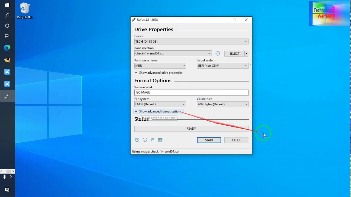
Task: Expand Show advanced format options
Action: tap(158, 111)
